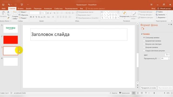This screenshot has height=97, width=173.
Task: Open the File (Файл) tab
Action: point(4,8)
